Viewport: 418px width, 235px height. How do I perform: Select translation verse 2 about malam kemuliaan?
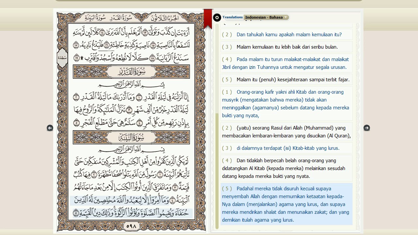click(286, 35)
